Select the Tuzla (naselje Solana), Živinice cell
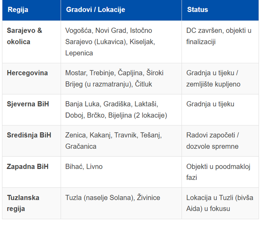Screen dimensions: 261x225 coord(112,198)
